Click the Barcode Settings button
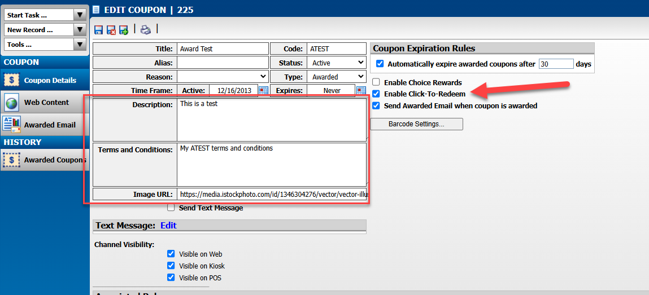Viewport: 649px width, 295px height. [x=416, y=124]
